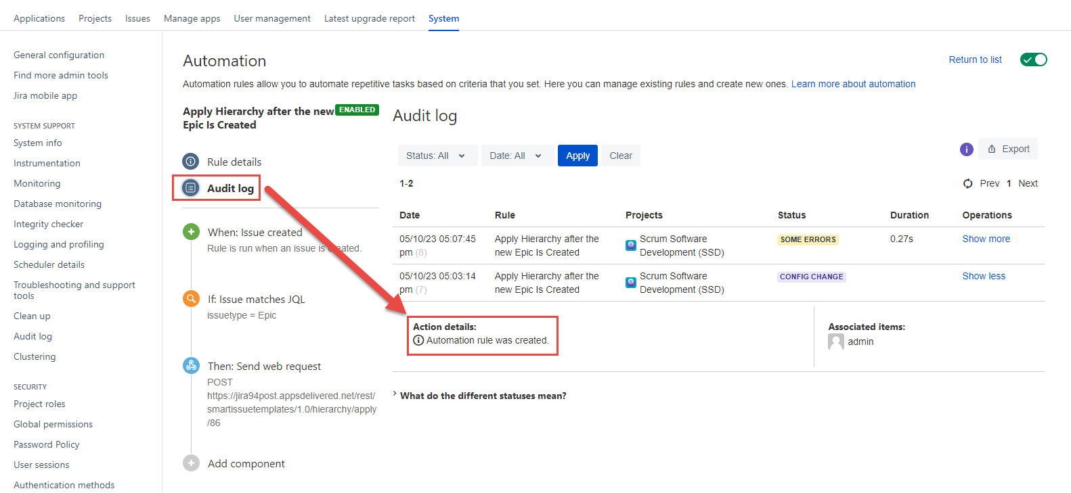Viewport: 1071px width, 493px height.
Task: Click the admin user avatar
Action: pyautogui.click(x=835, y=342)
